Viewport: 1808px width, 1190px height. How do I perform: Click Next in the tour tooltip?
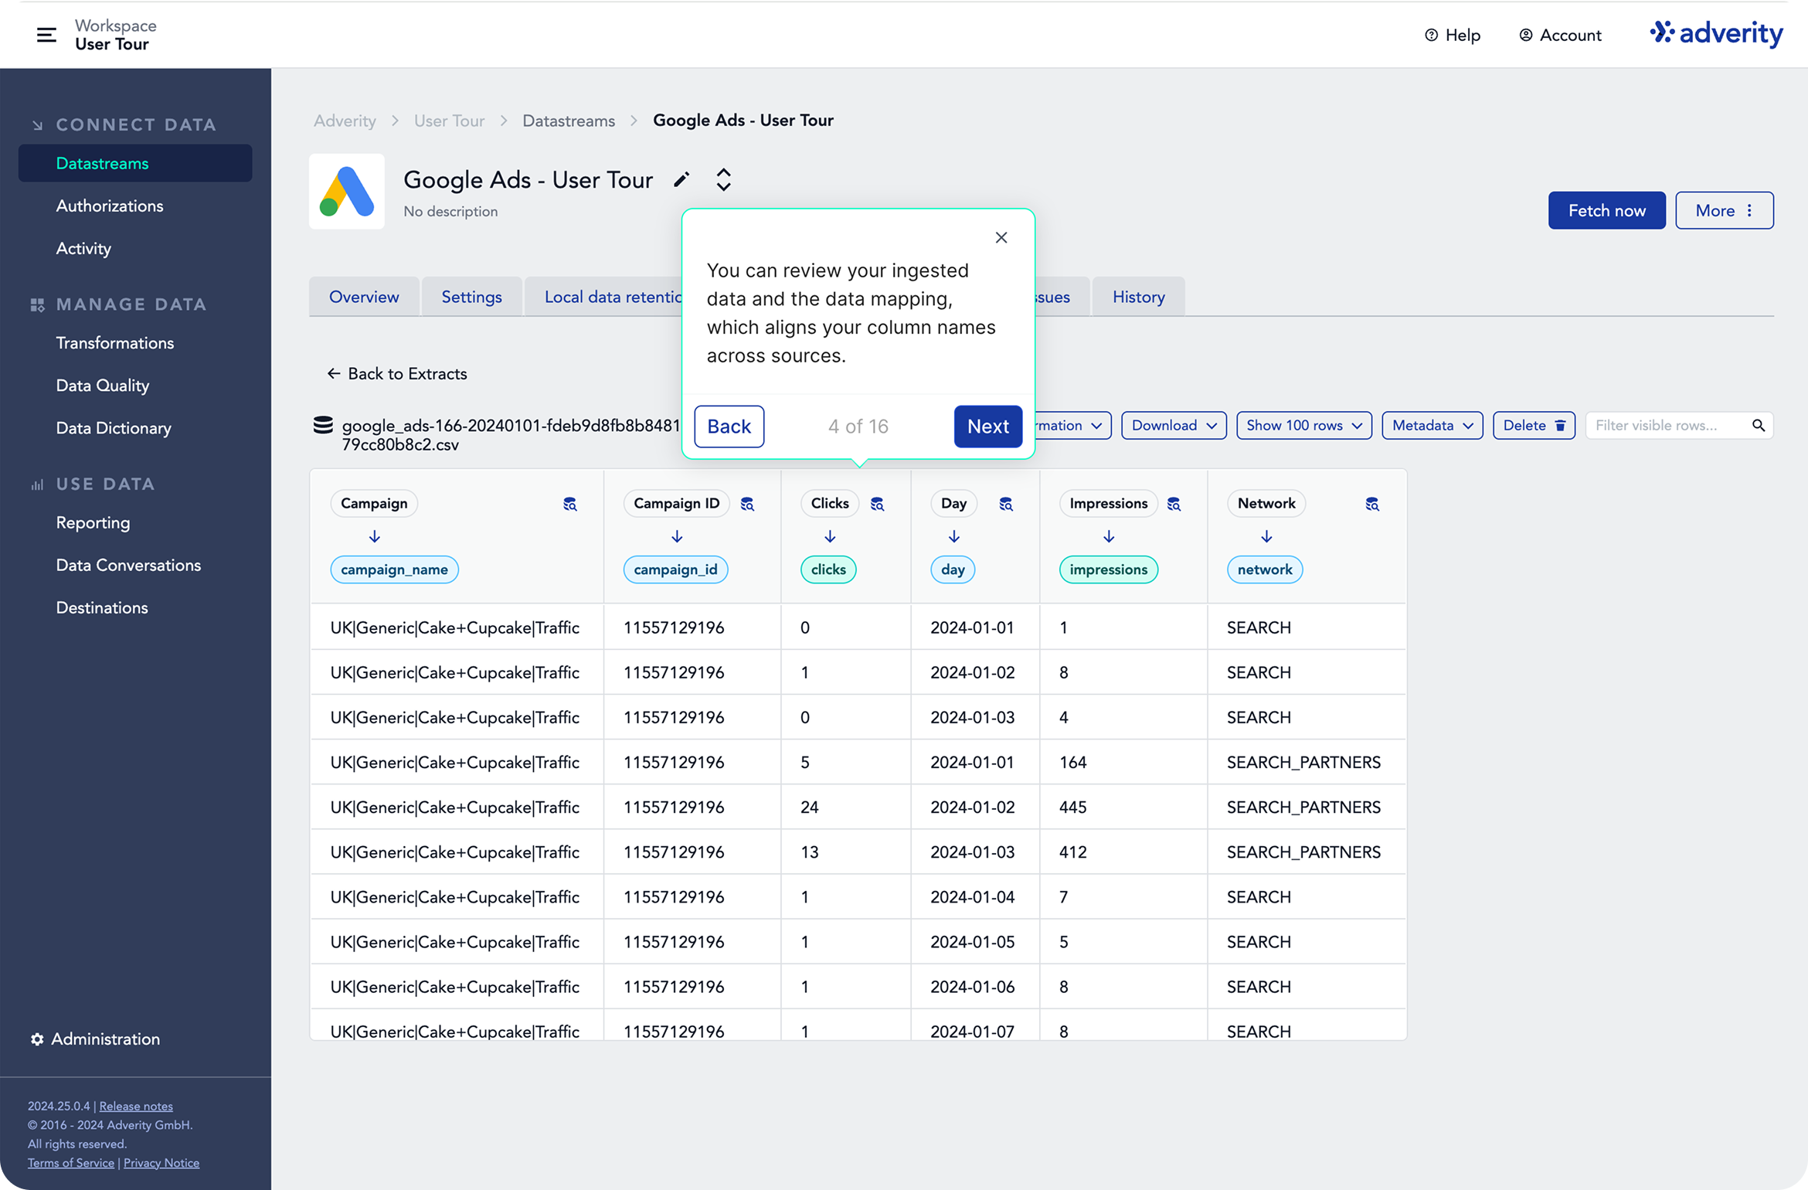click(987, 427)
